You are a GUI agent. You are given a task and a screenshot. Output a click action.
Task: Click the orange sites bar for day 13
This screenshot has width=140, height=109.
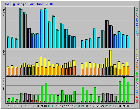58,71
